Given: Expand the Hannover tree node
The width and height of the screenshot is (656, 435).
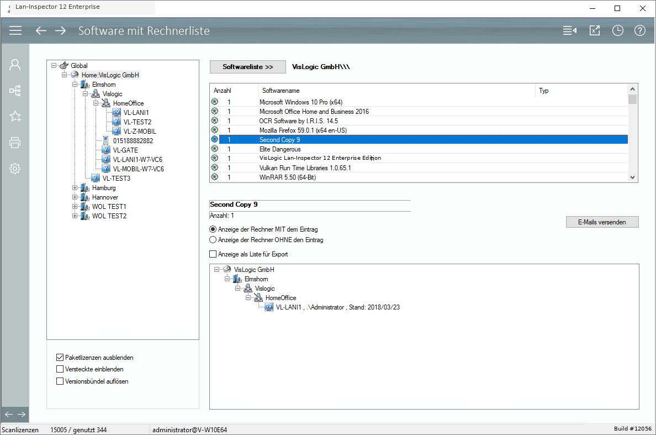Looking at the screenshot, I should 75,197.
